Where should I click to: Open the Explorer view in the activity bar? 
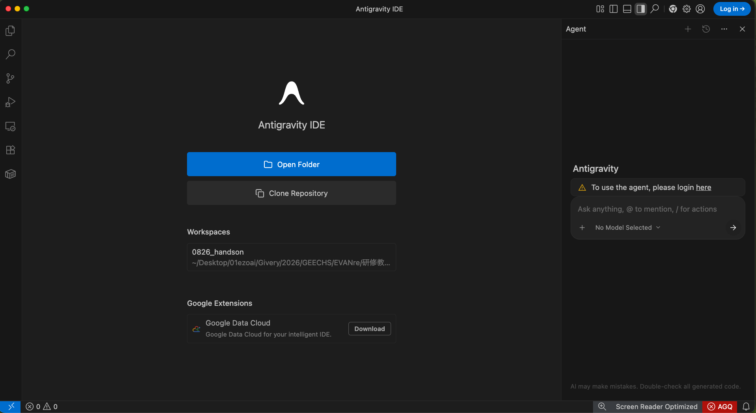coord(11,31)
